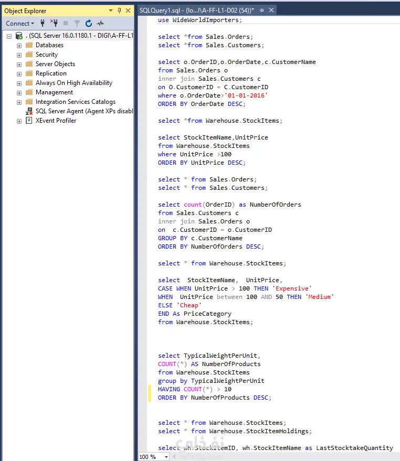
Task: Expand the Management folder
Action: click(x=19, y=93)
